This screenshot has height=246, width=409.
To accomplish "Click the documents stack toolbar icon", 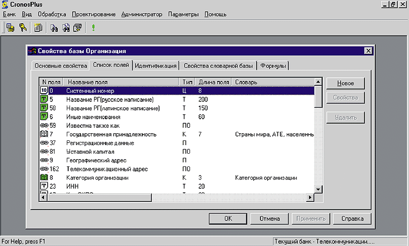I will click(x=38, y=27).
